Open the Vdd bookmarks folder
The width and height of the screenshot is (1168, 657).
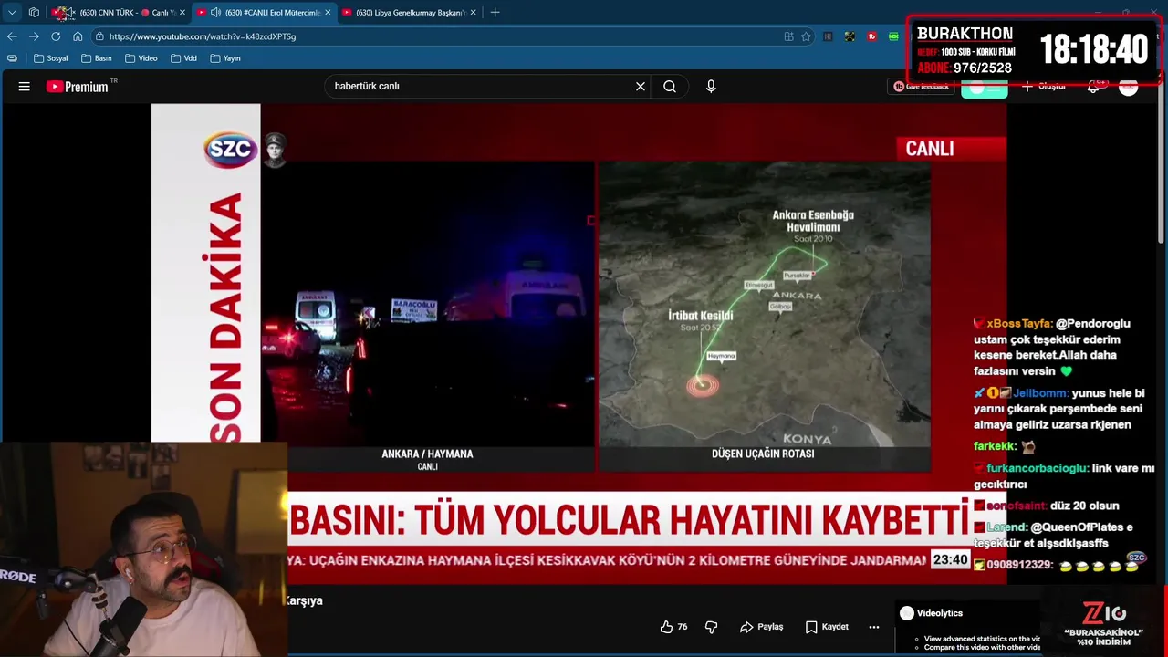(183, 58)
